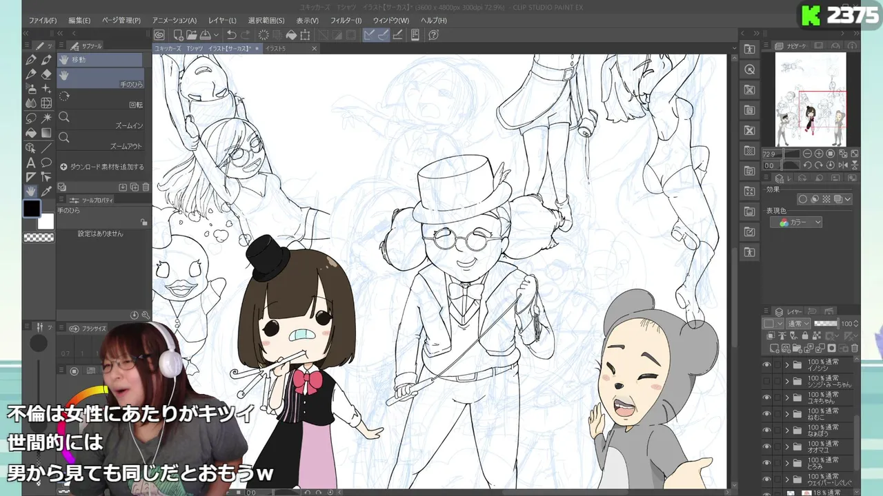
Task: Open the フィルター(I) menu
Action: tap(346, 21)
